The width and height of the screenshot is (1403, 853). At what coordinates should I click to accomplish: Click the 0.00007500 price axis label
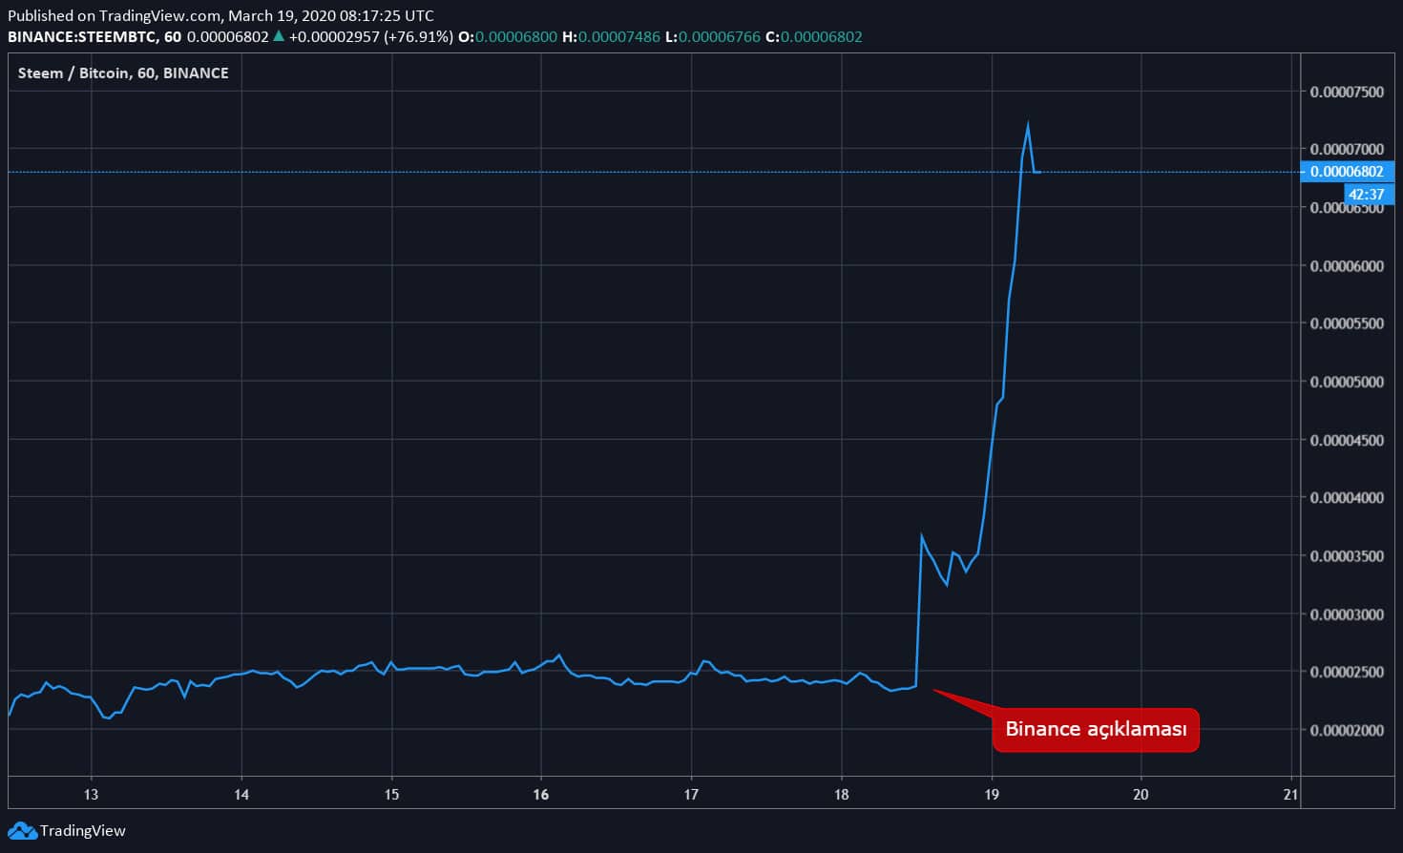coord(1346,92)
